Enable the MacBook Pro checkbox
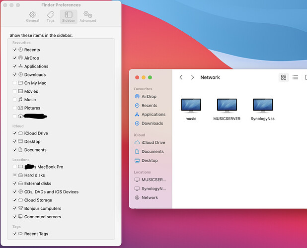Image resolution: width=307 pixels, height=248 pixels. pos(15,167)
